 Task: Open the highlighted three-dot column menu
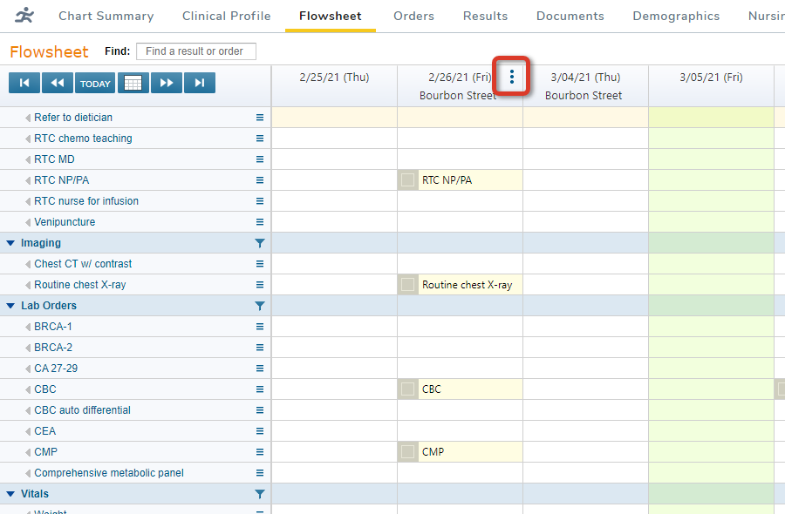(511, 77)
